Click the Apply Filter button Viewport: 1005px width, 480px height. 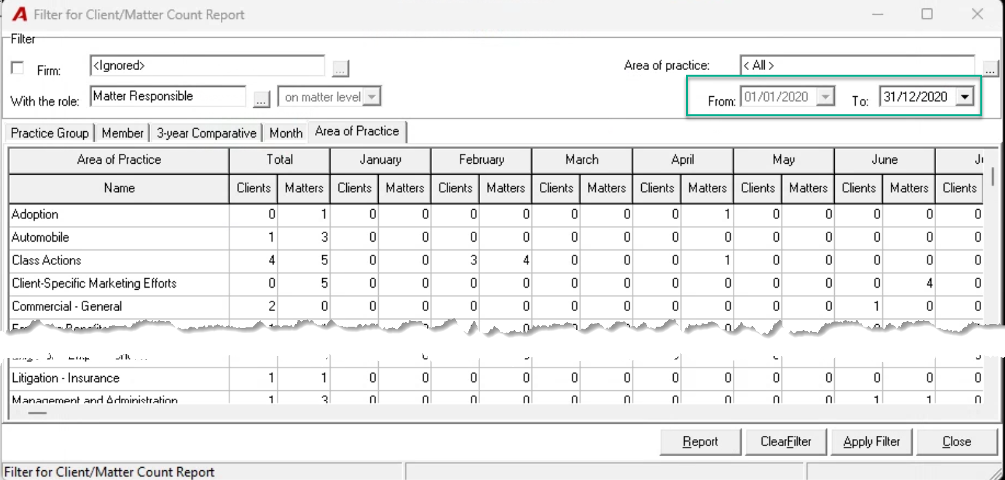(x=872, y=442)
